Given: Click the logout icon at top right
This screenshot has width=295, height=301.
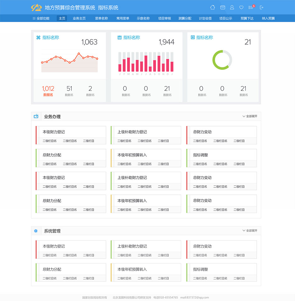Looking at the screenshot, I should coord(261,8).
